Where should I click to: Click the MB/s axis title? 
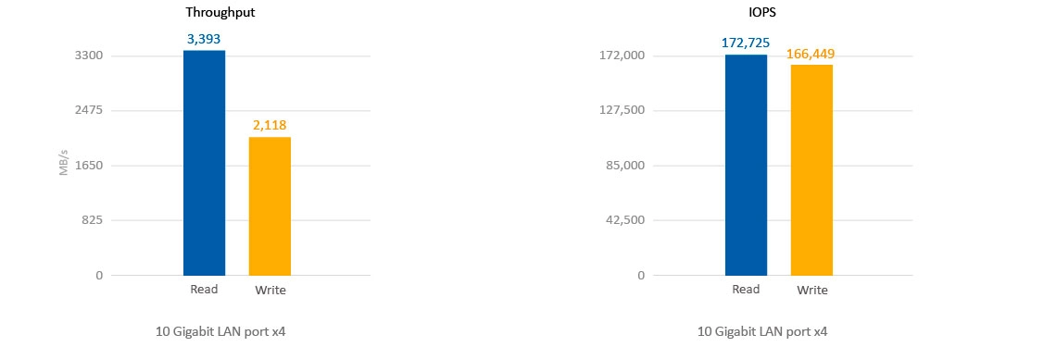coord(63,163)
